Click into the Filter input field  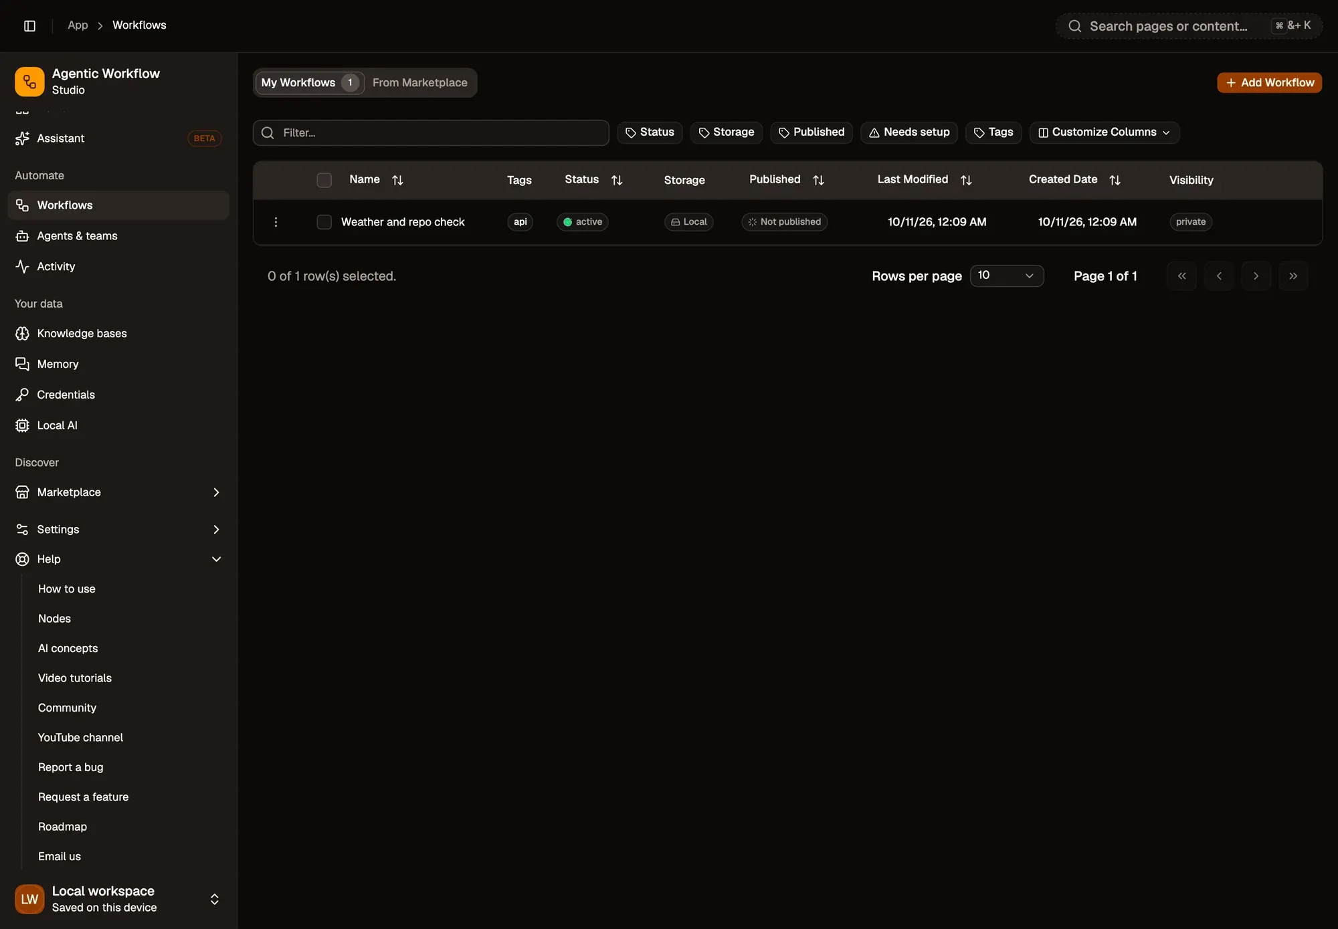pyautogui.click(x=431, y=133)
